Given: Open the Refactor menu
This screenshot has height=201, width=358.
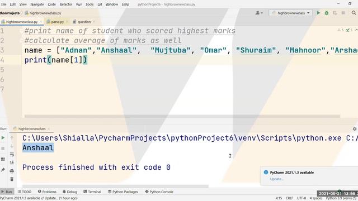Looking at the screenshot, I should [66, 4].
